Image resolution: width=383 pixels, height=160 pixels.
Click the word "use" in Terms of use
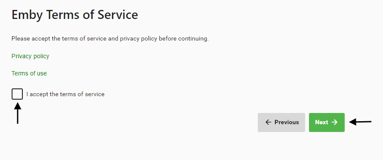point(42,73)
